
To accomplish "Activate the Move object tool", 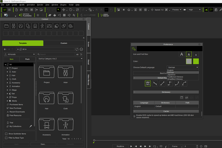I will coord(64,10).
